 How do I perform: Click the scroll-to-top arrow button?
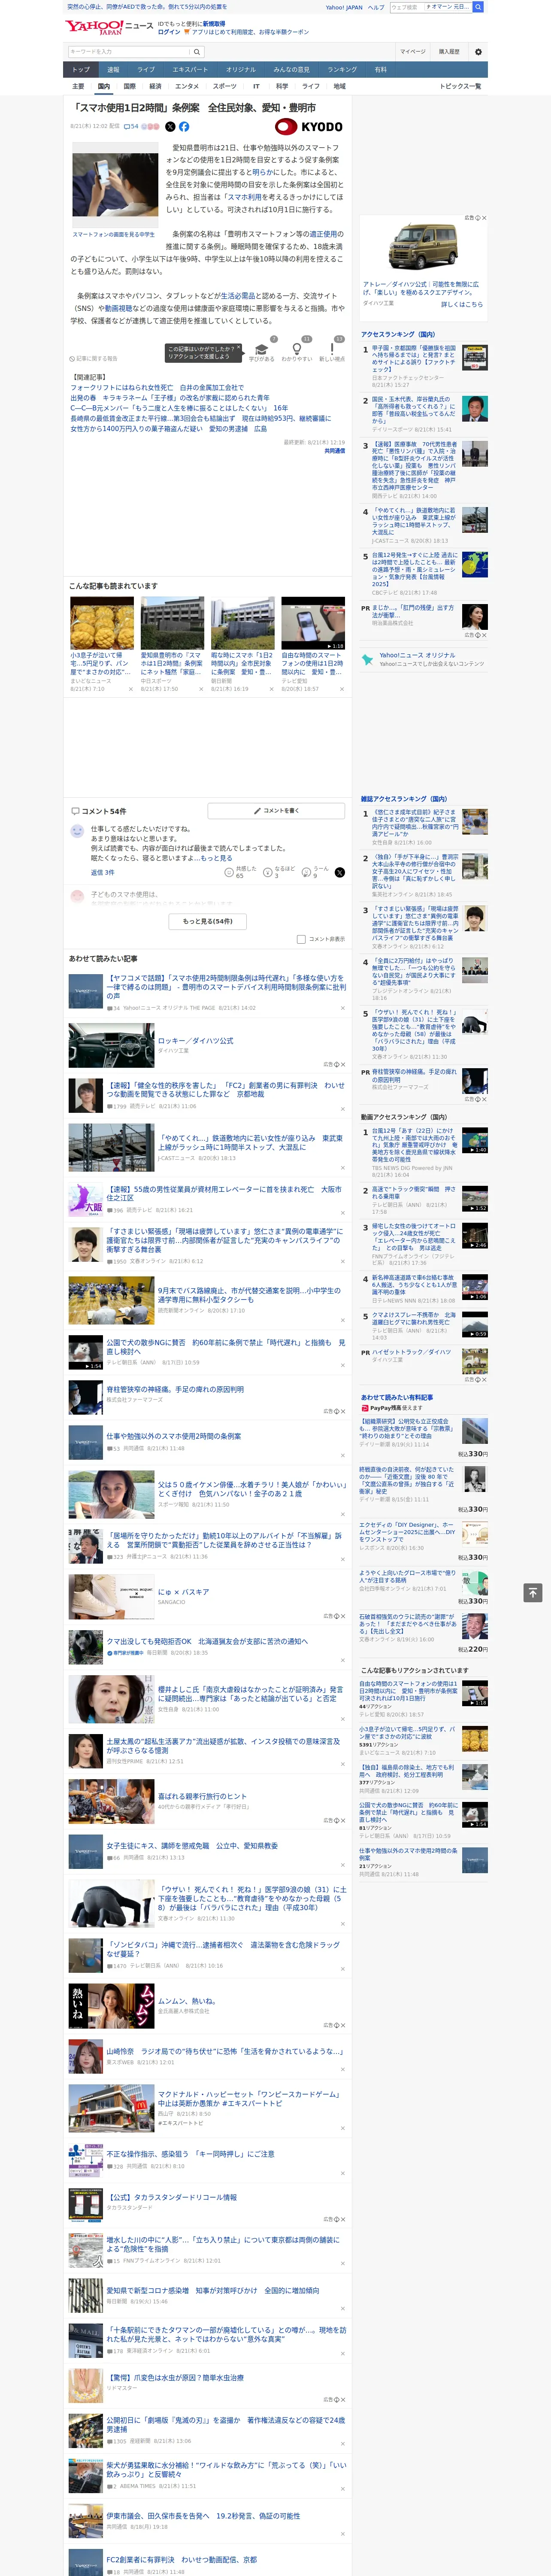(533, 1592)
